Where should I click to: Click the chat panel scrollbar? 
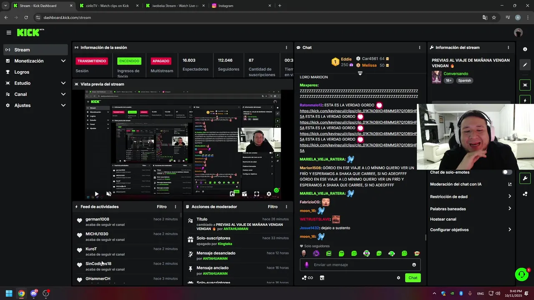coord(425,237)
